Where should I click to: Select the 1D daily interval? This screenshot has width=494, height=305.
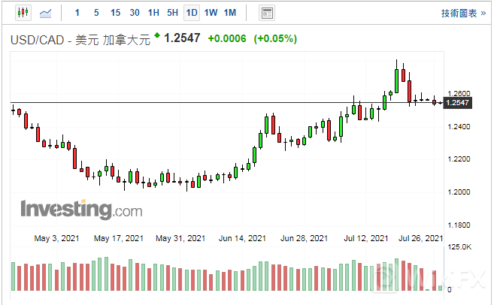(192, 13)
